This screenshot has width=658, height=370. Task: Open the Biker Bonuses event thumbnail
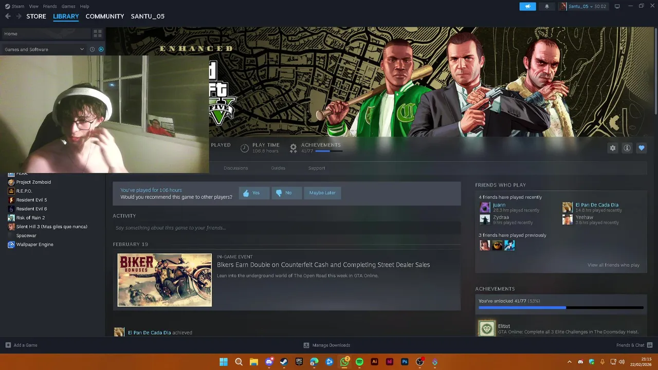pos(164,280)
